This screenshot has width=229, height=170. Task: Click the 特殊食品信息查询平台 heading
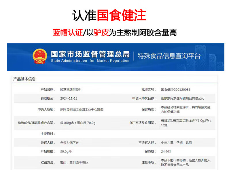(x=169, y=56)
